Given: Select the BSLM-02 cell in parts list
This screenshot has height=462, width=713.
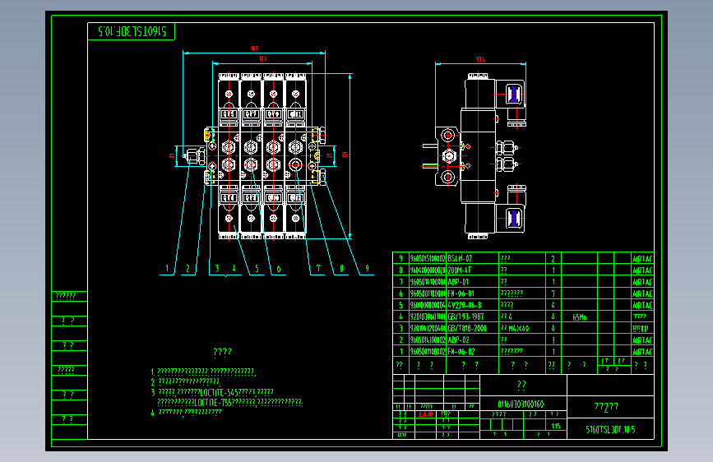Looking at the screenshot, I should pos(472,258).
